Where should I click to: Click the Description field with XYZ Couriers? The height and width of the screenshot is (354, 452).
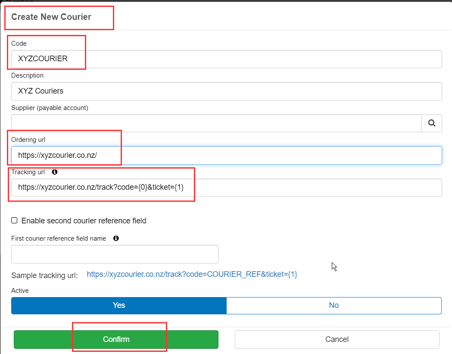pyautogui.click(x=227, y=91)
